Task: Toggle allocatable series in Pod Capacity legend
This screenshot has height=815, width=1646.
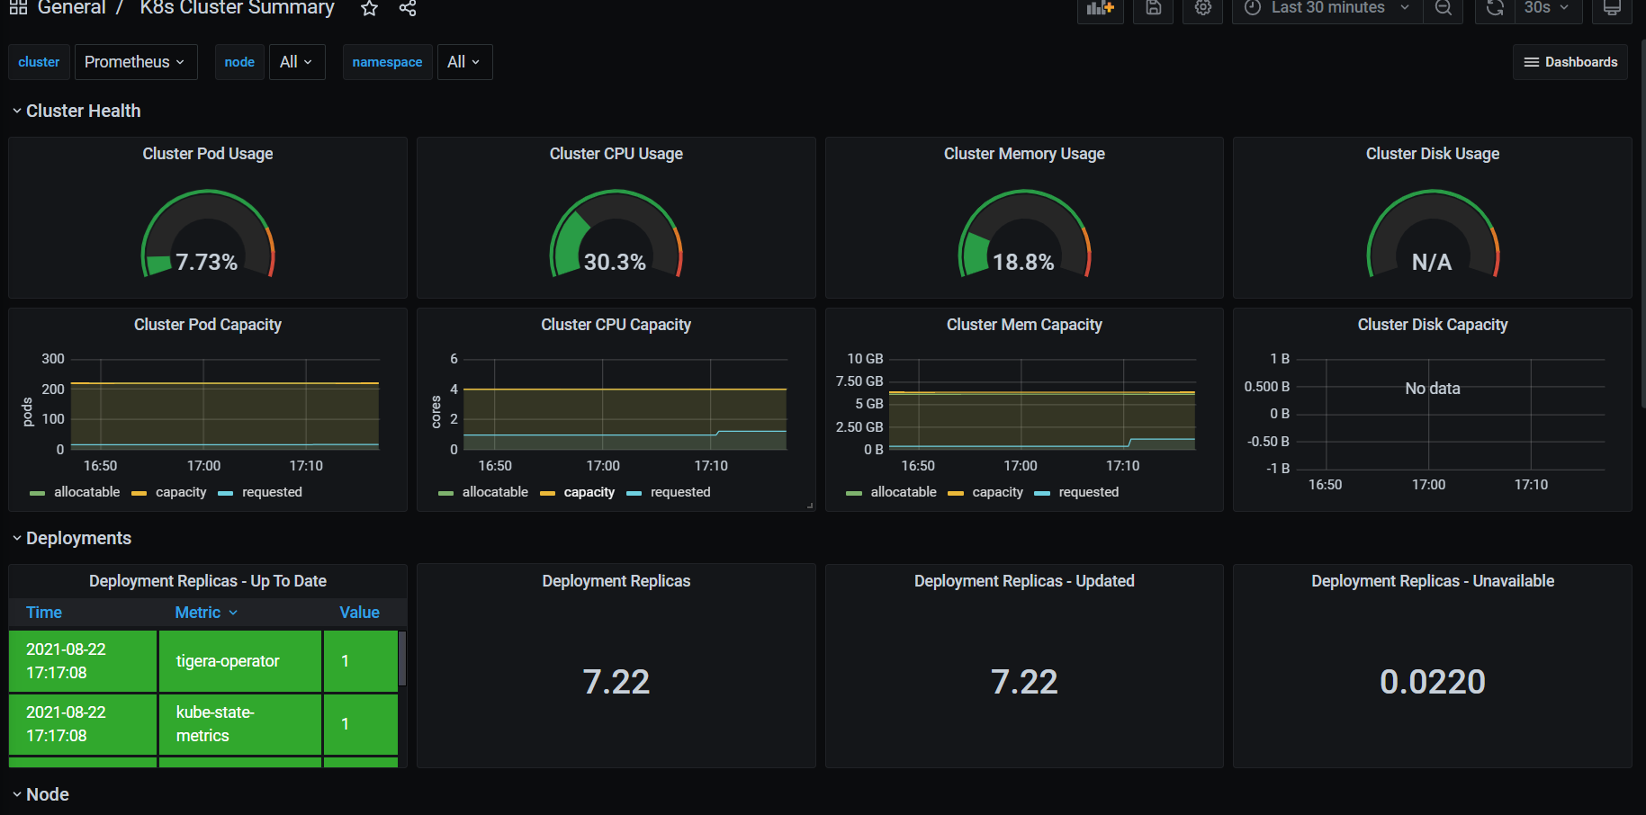Action: (x=86, y=492)
